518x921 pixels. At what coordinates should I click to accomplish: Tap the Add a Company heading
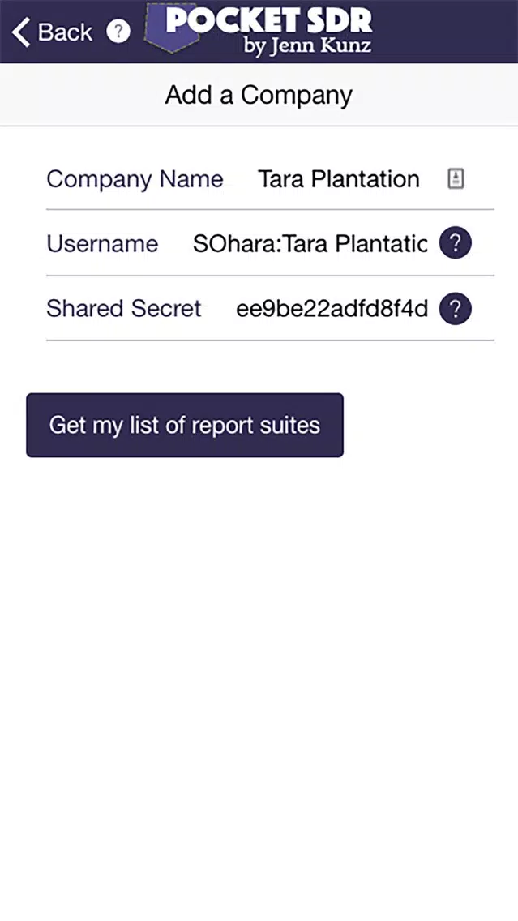259,95
